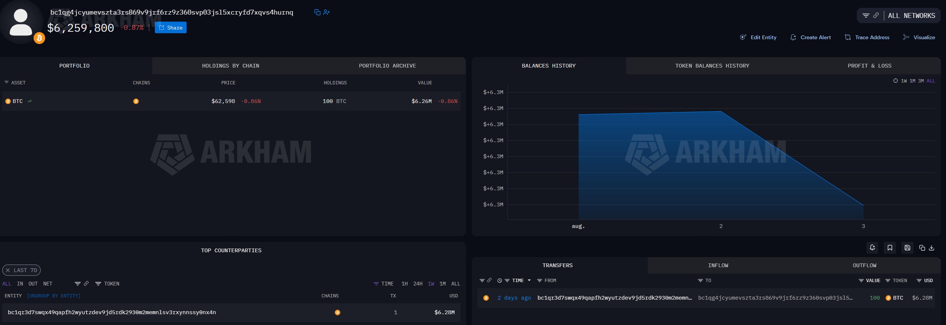Click Trace Address

pyautogui.click(x=867, y=37)
